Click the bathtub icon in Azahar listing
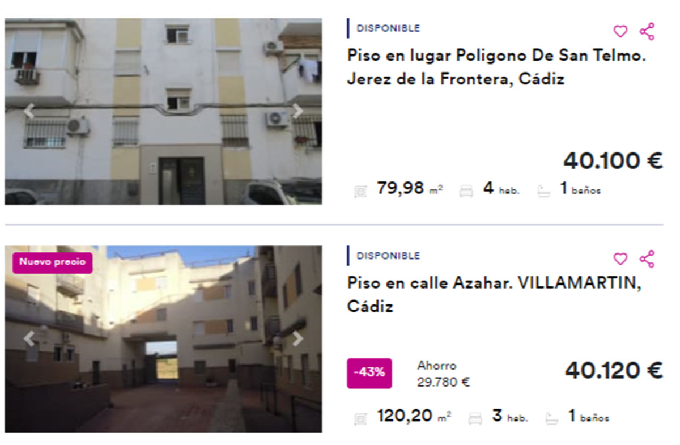 click(x=552, y=419)
